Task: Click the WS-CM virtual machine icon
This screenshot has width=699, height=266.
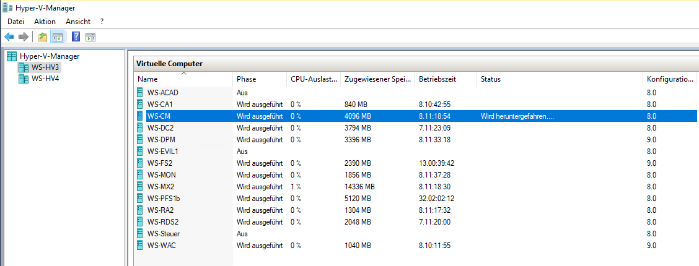Action: click(141, 116)
